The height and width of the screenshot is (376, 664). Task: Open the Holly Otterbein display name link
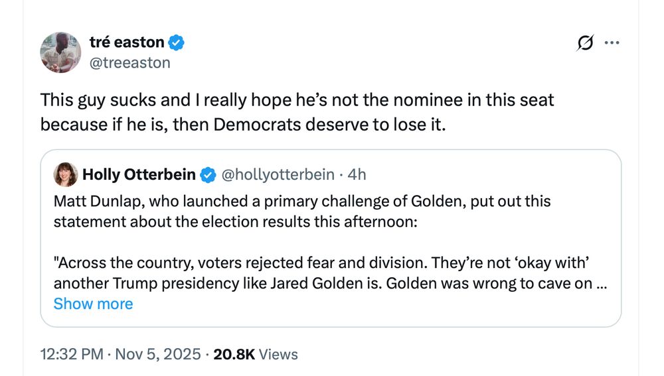139,174
